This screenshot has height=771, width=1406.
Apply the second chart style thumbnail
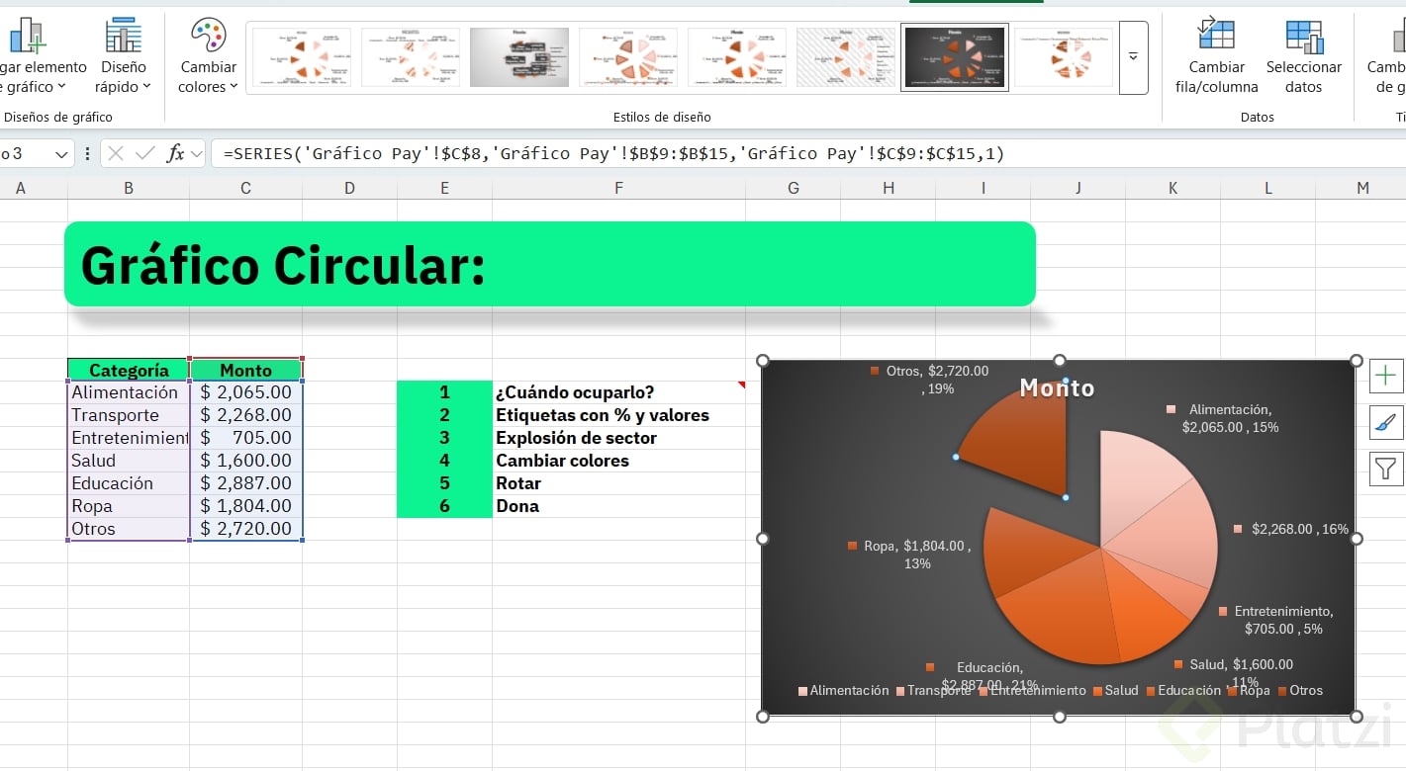pyautogui.click(x=411, y=57)
